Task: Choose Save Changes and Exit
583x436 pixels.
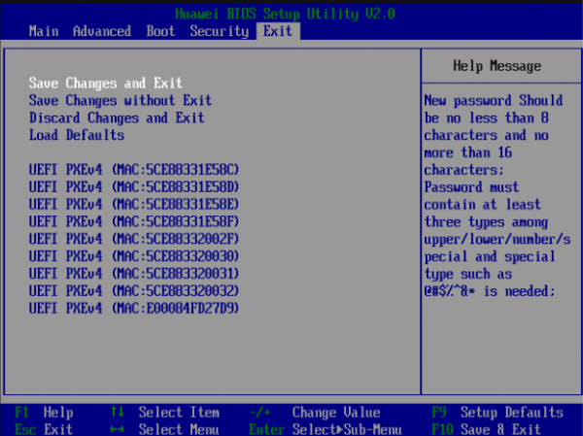Action: tap(106, 83)
